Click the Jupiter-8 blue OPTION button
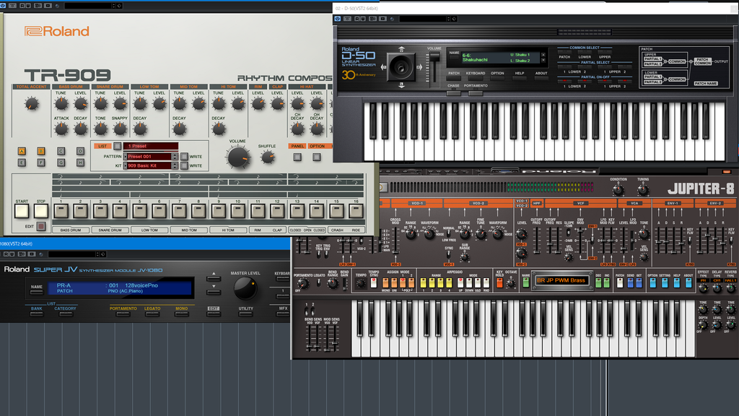This screenshot has width=739, height=416. [652, 283]
